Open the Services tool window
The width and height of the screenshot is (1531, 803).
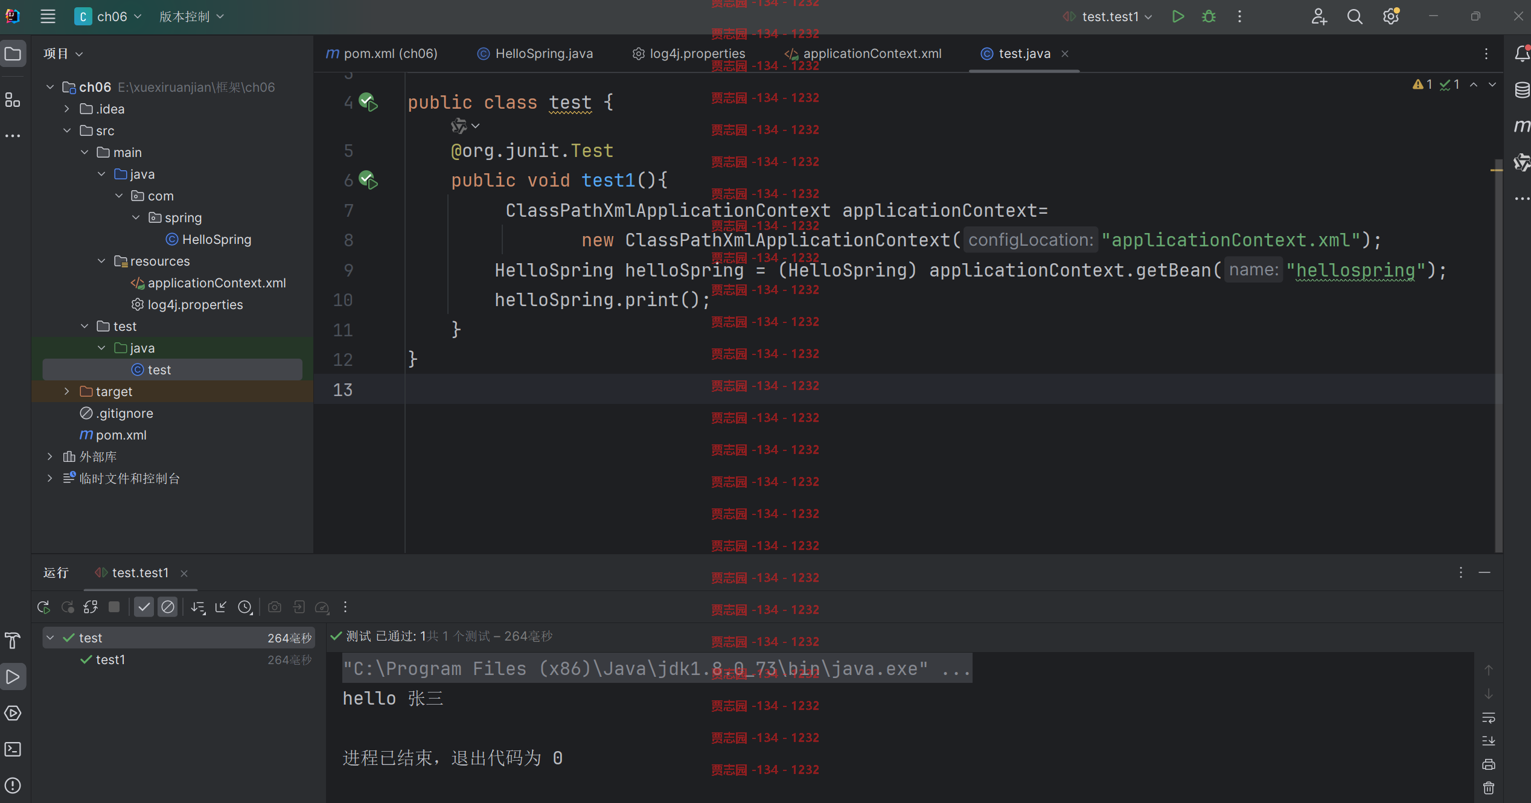click(x=13, y=713)
